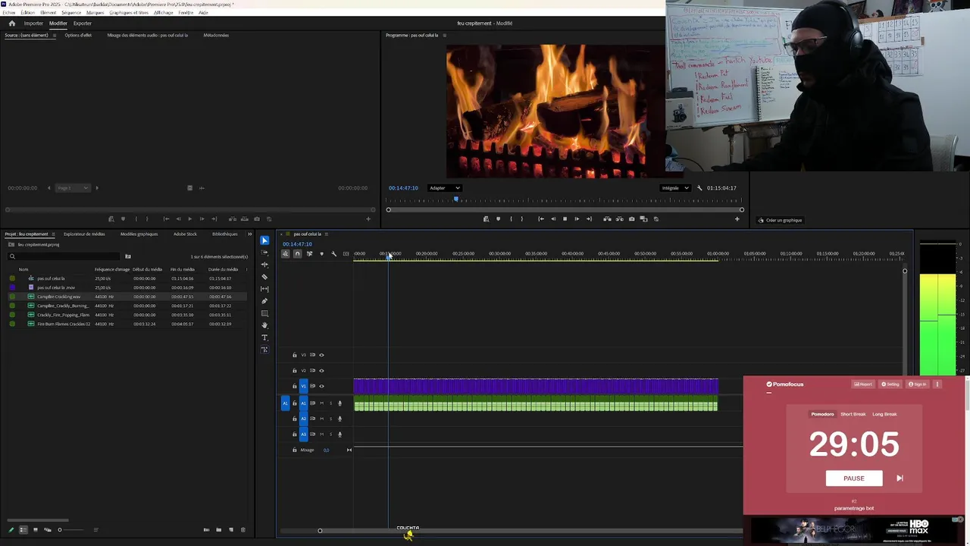Screen dimensions: 970x546
Task: Click PAUSE button in Pomofocus
Action: [854, 479]
